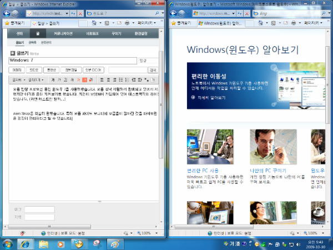The height and width of the screenshot is (250, 333).
Task: Open zoom level 100% dropdown in left window
Action: 157,233
